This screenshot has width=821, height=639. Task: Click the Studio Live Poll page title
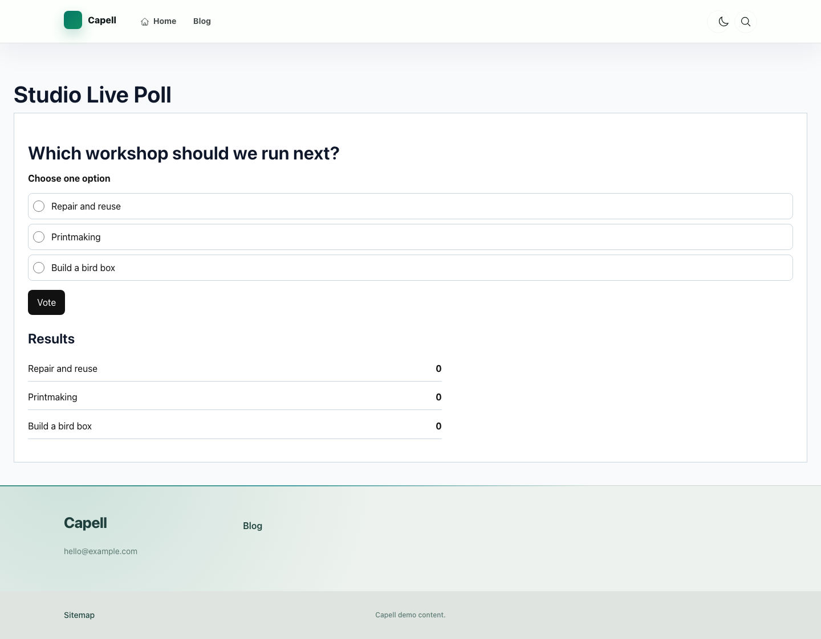tap(92, 95)
